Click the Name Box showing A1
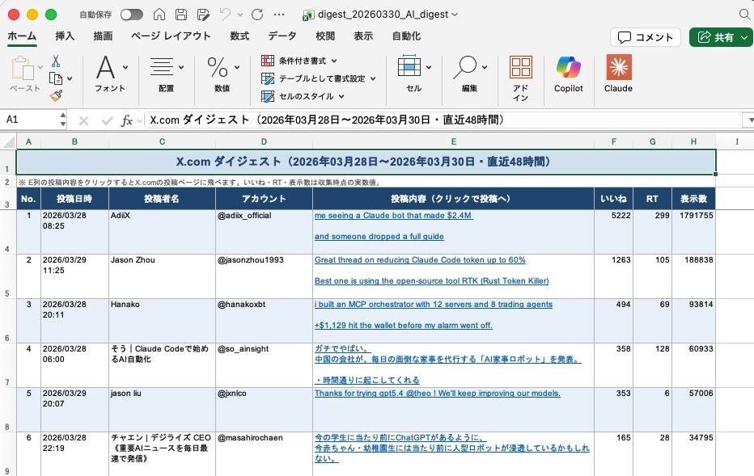This screenshot has height=476, width=754. click(x=30, y=120)
